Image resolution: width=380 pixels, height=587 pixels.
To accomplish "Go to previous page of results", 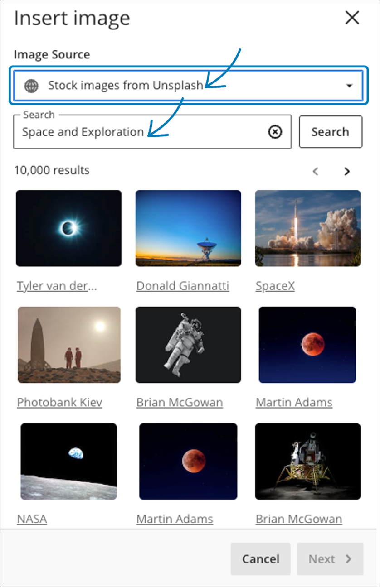I will click(x=316, y=171).
